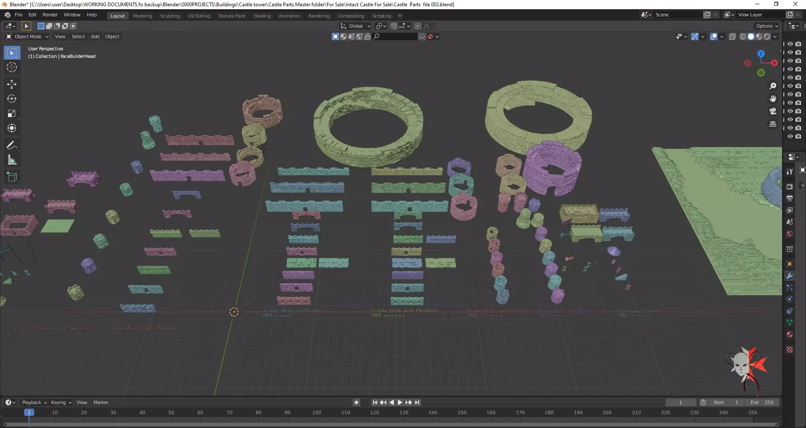Toggle camera view with the camera icon

click(x=773, y=111)
